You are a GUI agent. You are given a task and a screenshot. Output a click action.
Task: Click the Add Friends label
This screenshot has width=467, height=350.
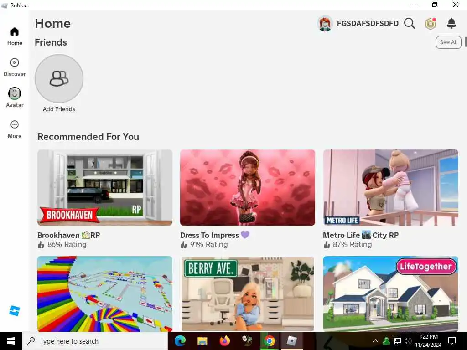click(59, 109)
